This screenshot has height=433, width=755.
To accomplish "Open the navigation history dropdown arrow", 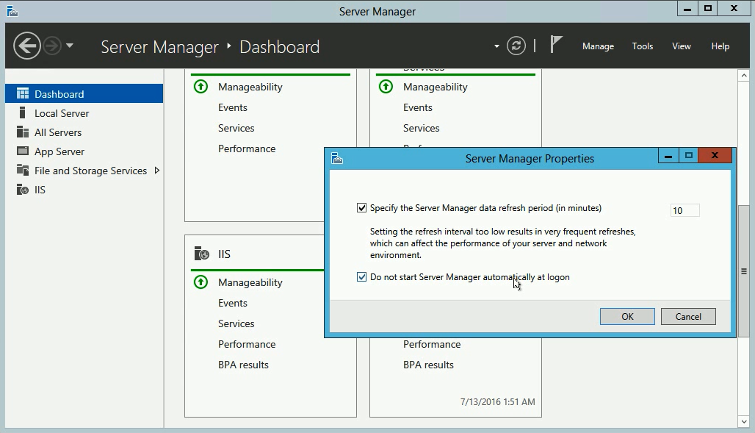I will (x=69, y=46).
